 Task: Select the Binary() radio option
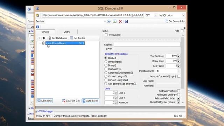pos(106,65)
